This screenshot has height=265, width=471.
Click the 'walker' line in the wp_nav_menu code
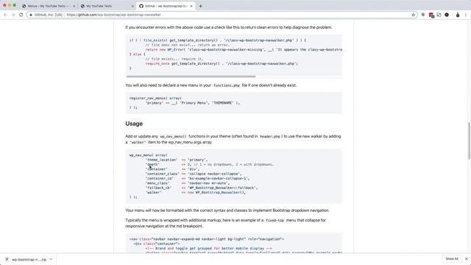point(196,192)
